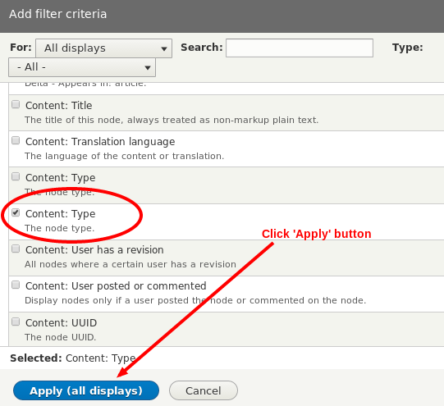The width and height of the screenshot is (444, 406).
Task: Click the 'Search:' field label
Action: 202,48
